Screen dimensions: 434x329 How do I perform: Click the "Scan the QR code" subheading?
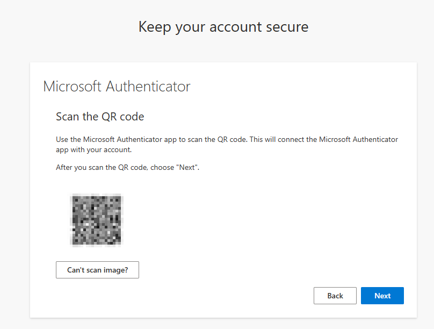click(100, 117)
